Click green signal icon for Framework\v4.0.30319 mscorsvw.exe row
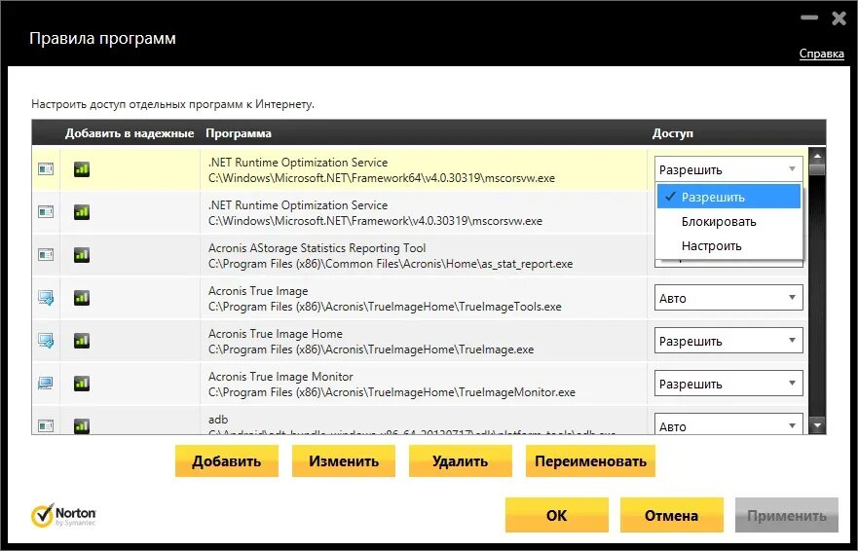858x551 pixels. coord(82,212)
